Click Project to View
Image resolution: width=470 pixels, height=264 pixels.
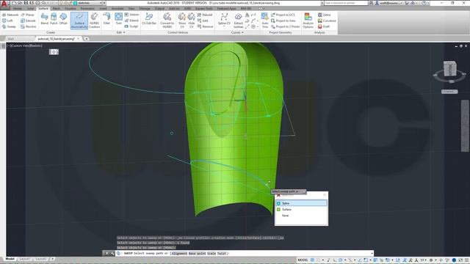point(283,21)
